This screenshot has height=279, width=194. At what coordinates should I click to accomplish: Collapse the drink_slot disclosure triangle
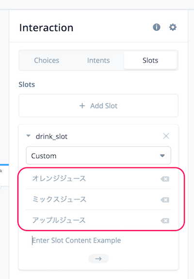[x=28, y=136]
